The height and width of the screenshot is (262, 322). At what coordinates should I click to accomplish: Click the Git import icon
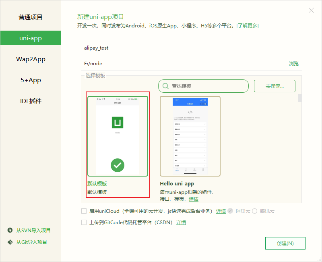10,242
